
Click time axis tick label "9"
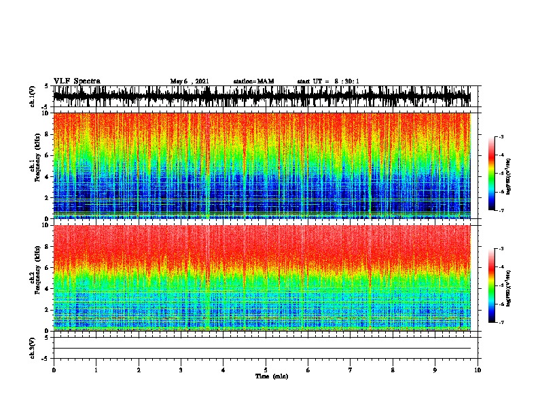pyautogui.click(x=435, y=370)
